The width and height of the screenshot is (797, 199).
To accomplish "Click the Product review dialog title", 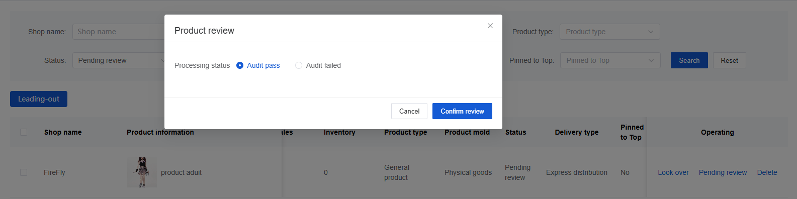I will point(204,31).
